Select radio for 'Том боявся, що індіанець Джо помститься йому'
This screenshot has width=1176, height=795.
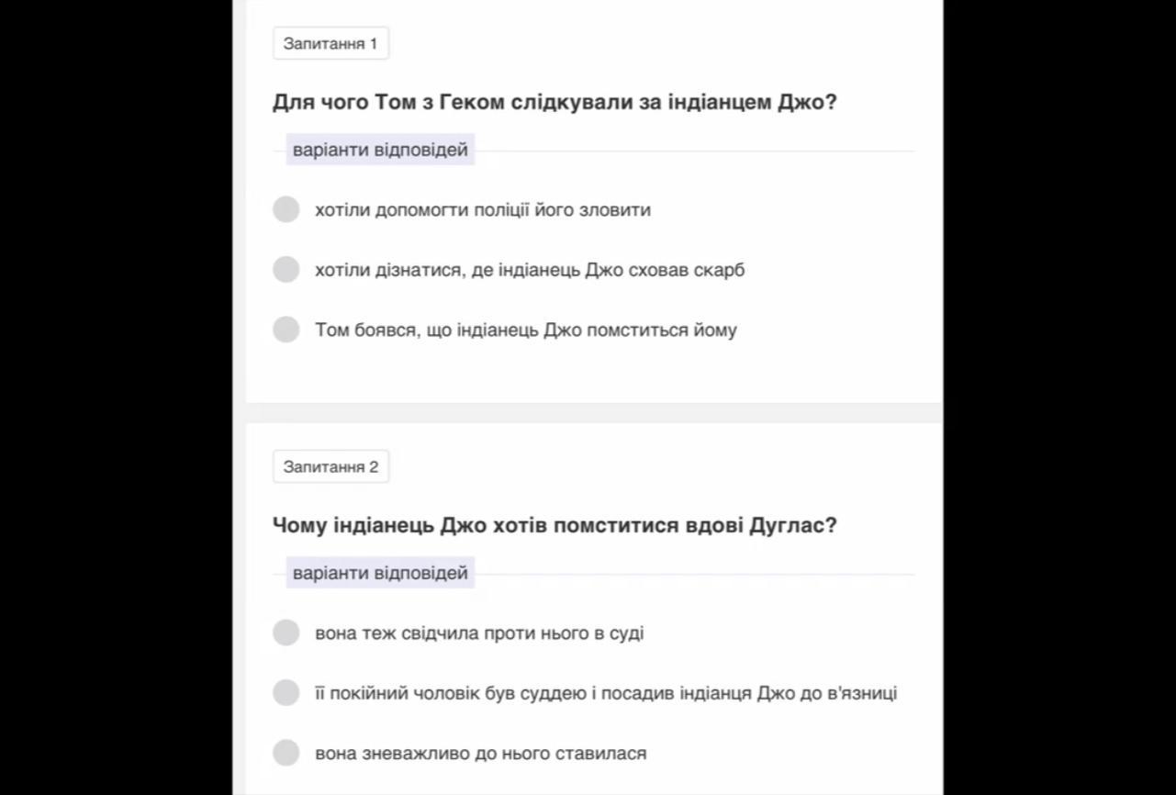click(286, 329)
